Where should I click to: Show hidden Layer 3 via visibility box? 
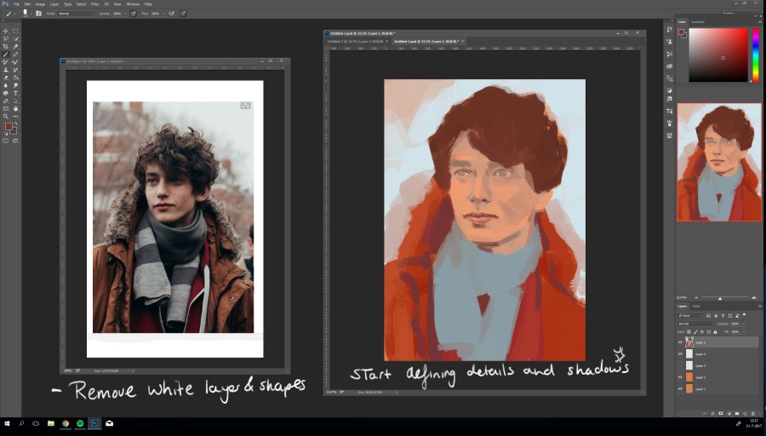tap(680, 365)
